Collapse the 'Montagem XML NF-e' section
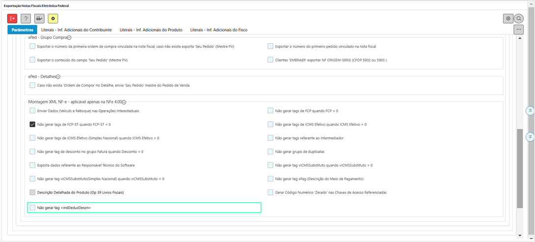 124,102
